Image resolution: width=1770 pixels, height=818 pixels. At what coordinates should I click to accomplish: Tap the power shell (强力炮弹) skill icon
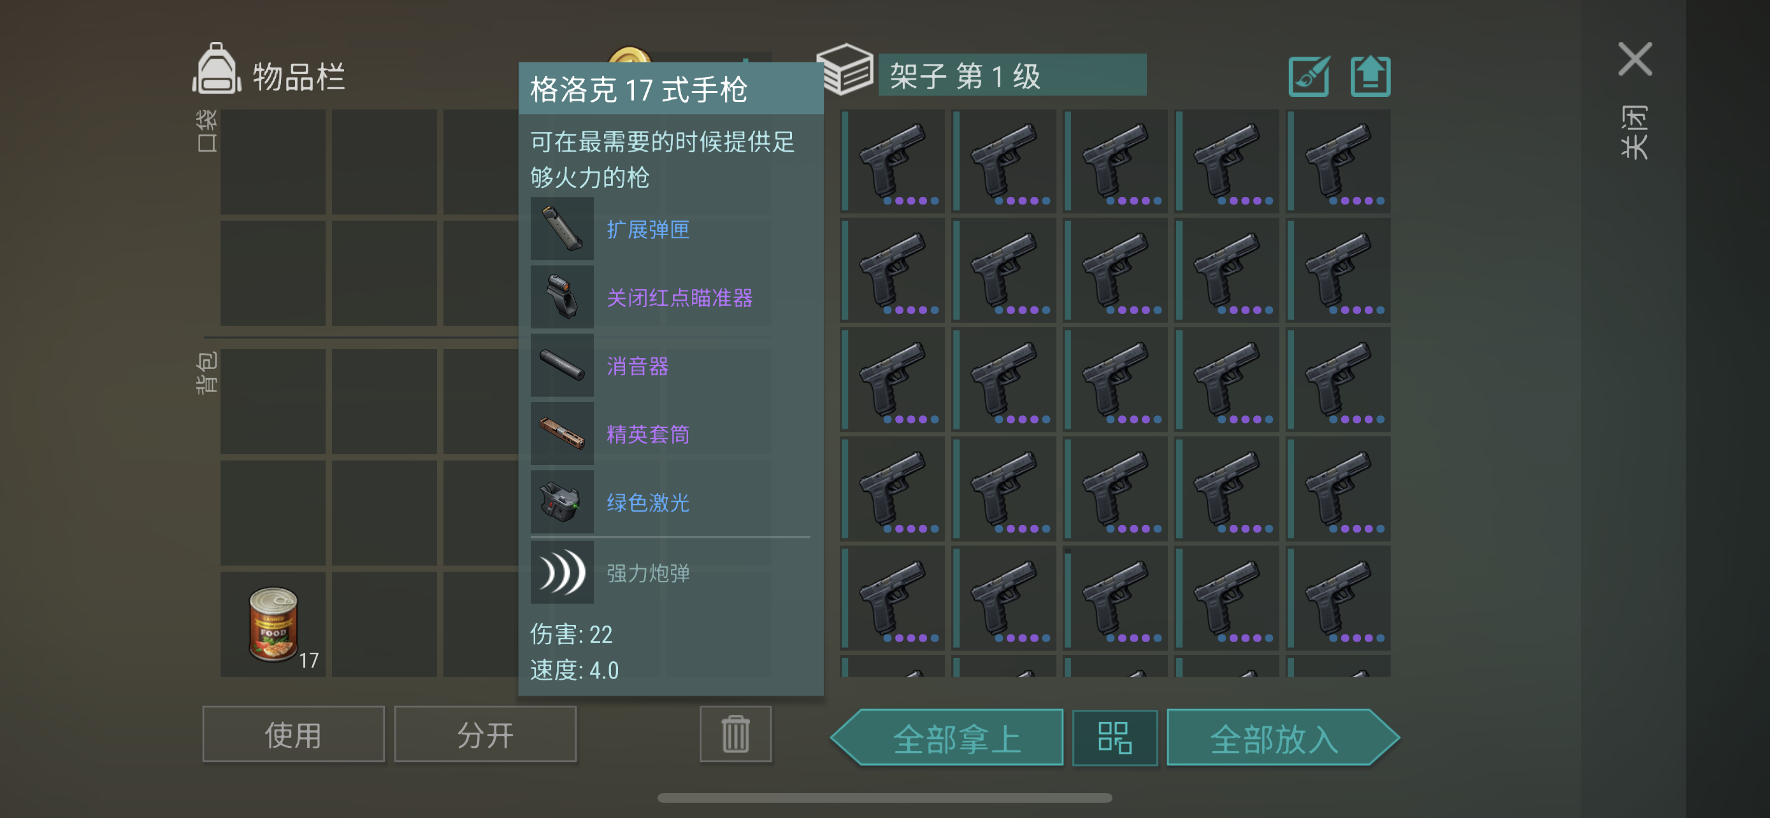(562, 572)
